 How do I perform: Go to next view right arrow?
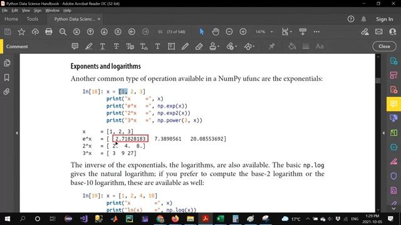pos(145,32)
